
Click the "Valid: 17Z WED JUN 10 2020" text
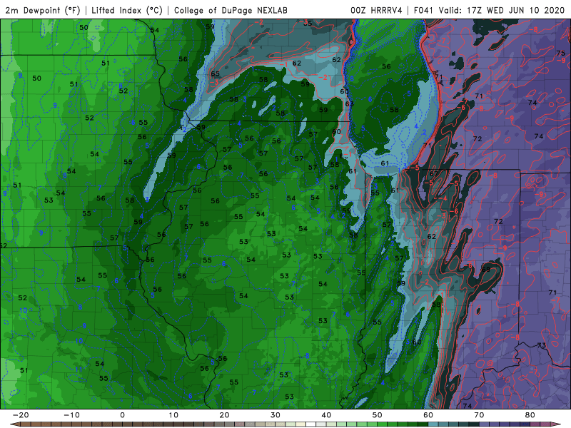pos(502,10)
